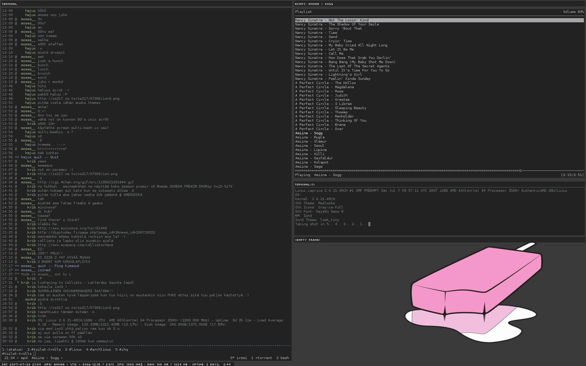Select Nancy Sinatra - The Shadow Of Your Smile
586x366 pixels.
pos(337,24)
